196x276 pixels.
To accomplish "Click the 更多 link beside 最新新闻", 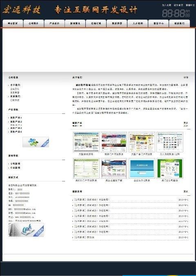I will click(x=186, y=192).
